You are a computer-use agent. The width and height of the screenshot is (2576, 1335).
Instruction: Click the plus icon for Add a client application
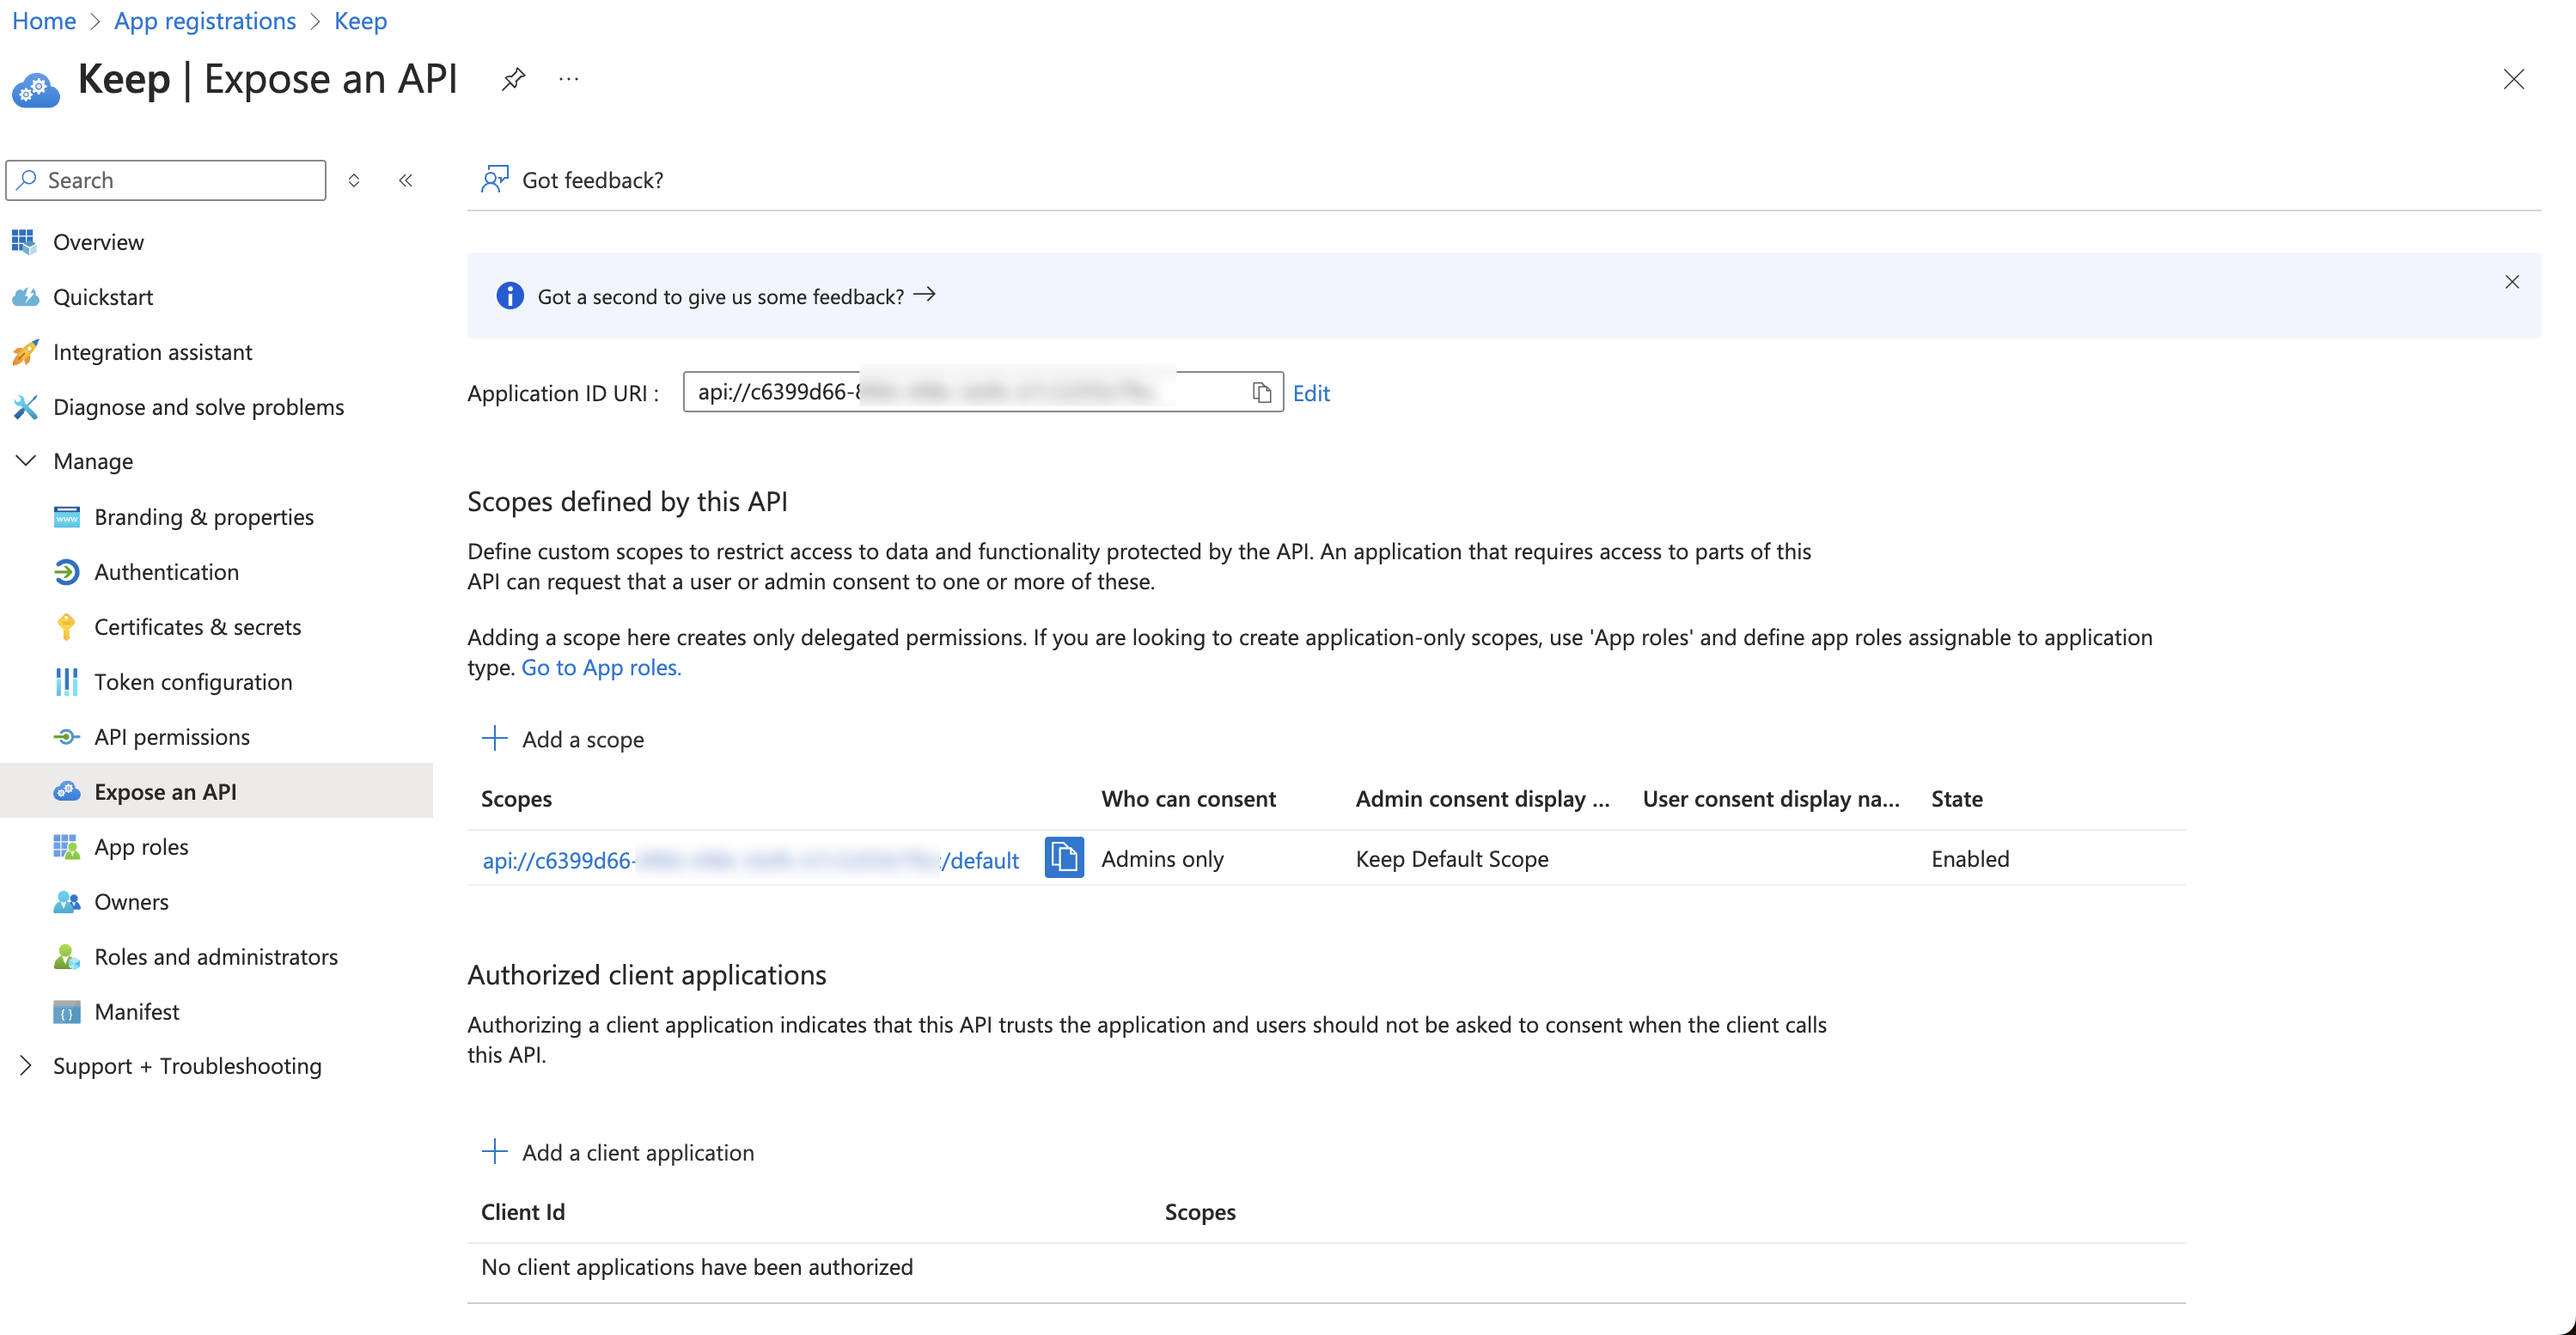[x=495, y=1151]
